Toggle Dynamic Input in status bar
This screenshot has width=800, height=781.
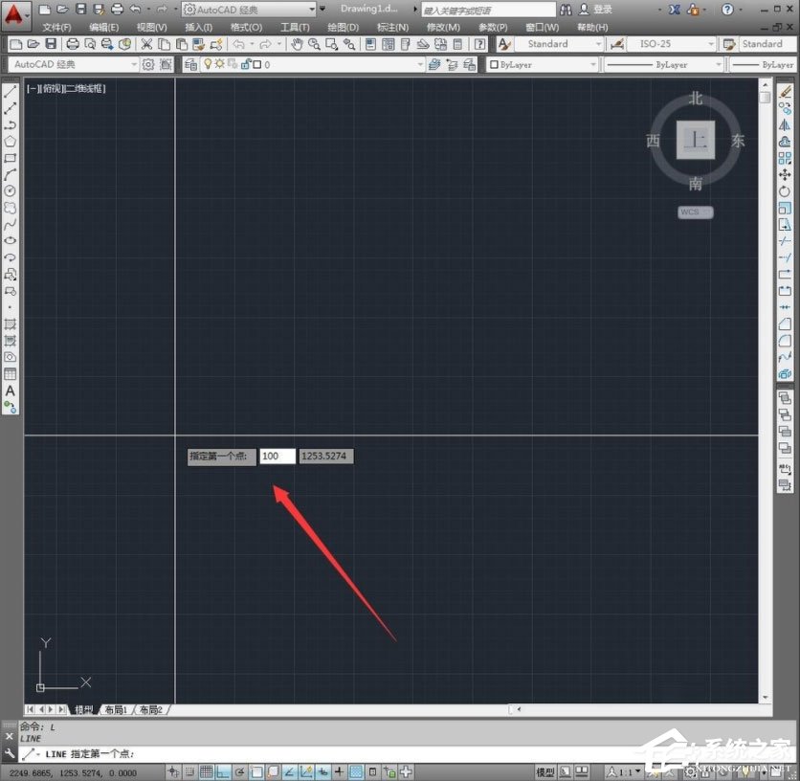pos(322,771)
